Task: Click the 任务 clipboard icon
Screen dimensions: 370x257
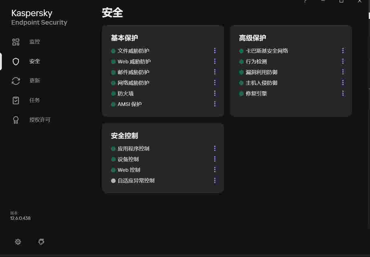Action: (x=16, y=100)
